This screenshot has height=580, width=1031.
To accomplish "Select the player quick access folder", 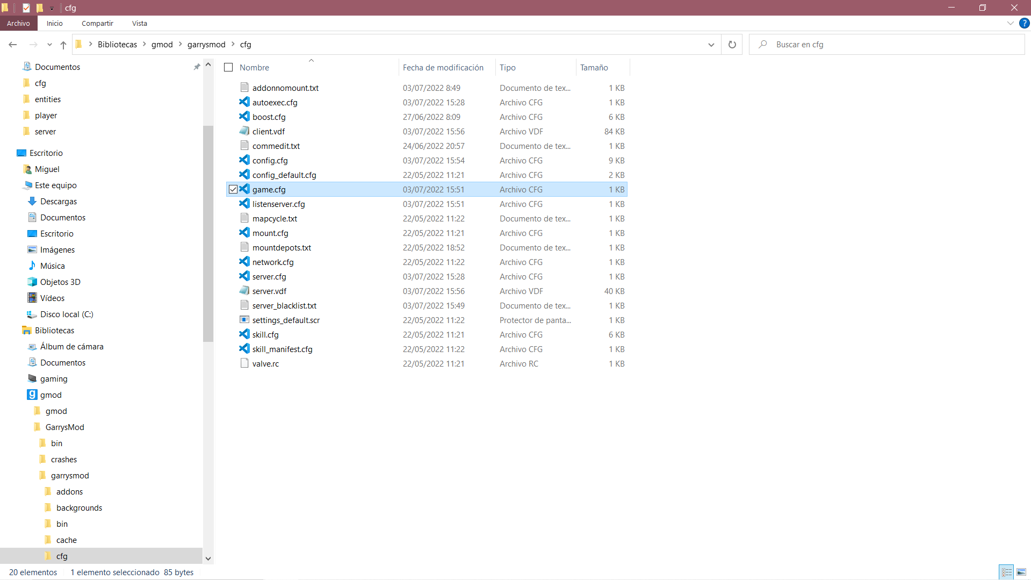I will click(x=46, y=115).
